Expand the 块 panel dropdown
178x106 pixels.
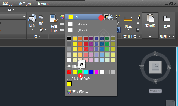[40, 36]
